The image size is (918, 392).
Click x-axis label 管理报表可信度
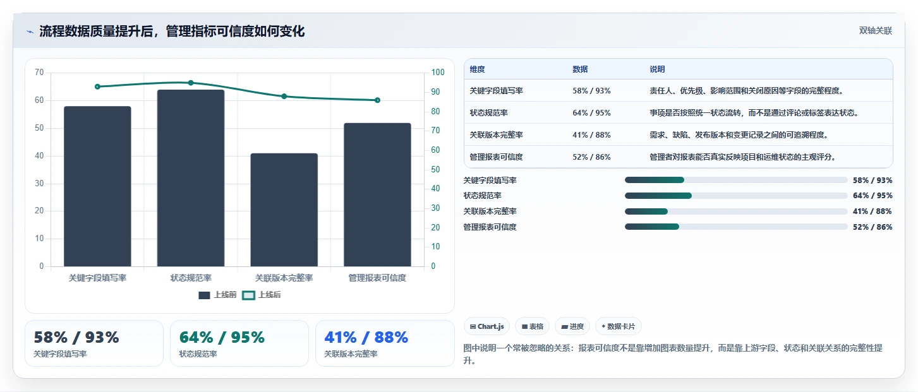point(377,278)
